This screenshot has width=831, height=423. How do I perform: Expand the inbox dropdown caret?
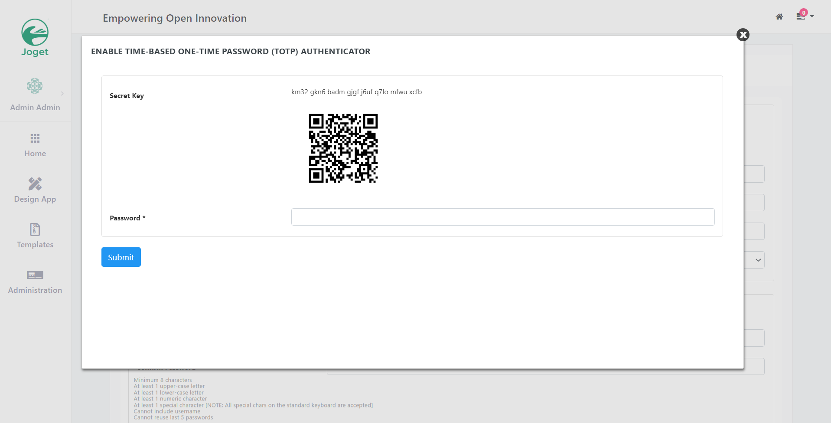[x=812, y=16]
